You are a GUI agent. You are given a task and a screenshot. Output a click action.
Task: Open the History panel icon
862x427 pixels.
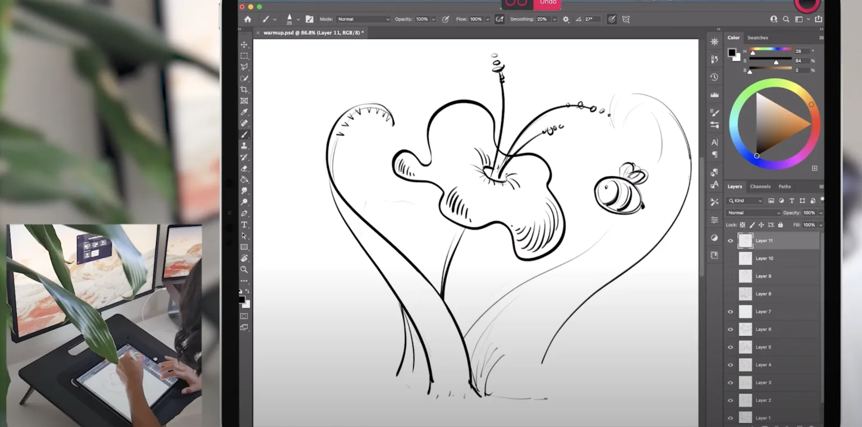coord(714,77)
